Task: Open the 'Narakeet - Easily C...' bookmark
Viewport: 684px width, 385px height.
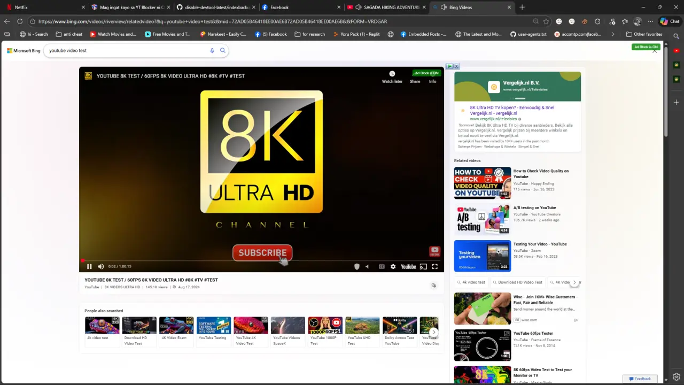Action: [223, 34]
